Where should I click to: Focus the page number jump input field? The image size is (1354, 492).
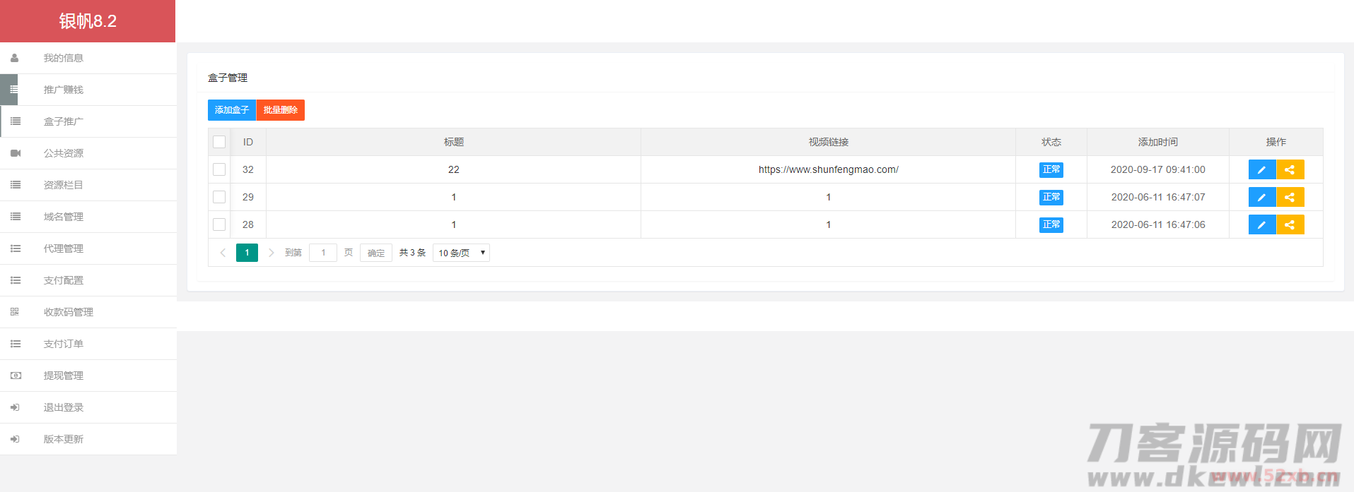click(323, 253)
